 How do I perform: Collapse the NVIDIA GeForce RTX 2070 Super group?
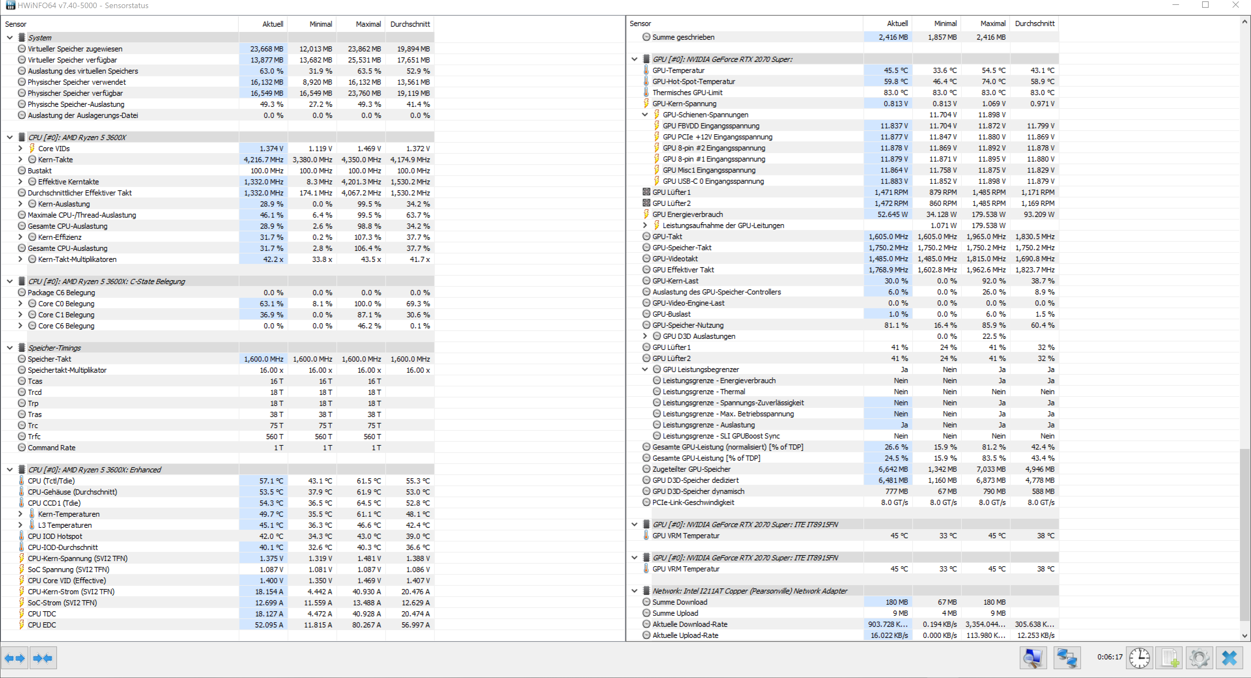(634, 59)
